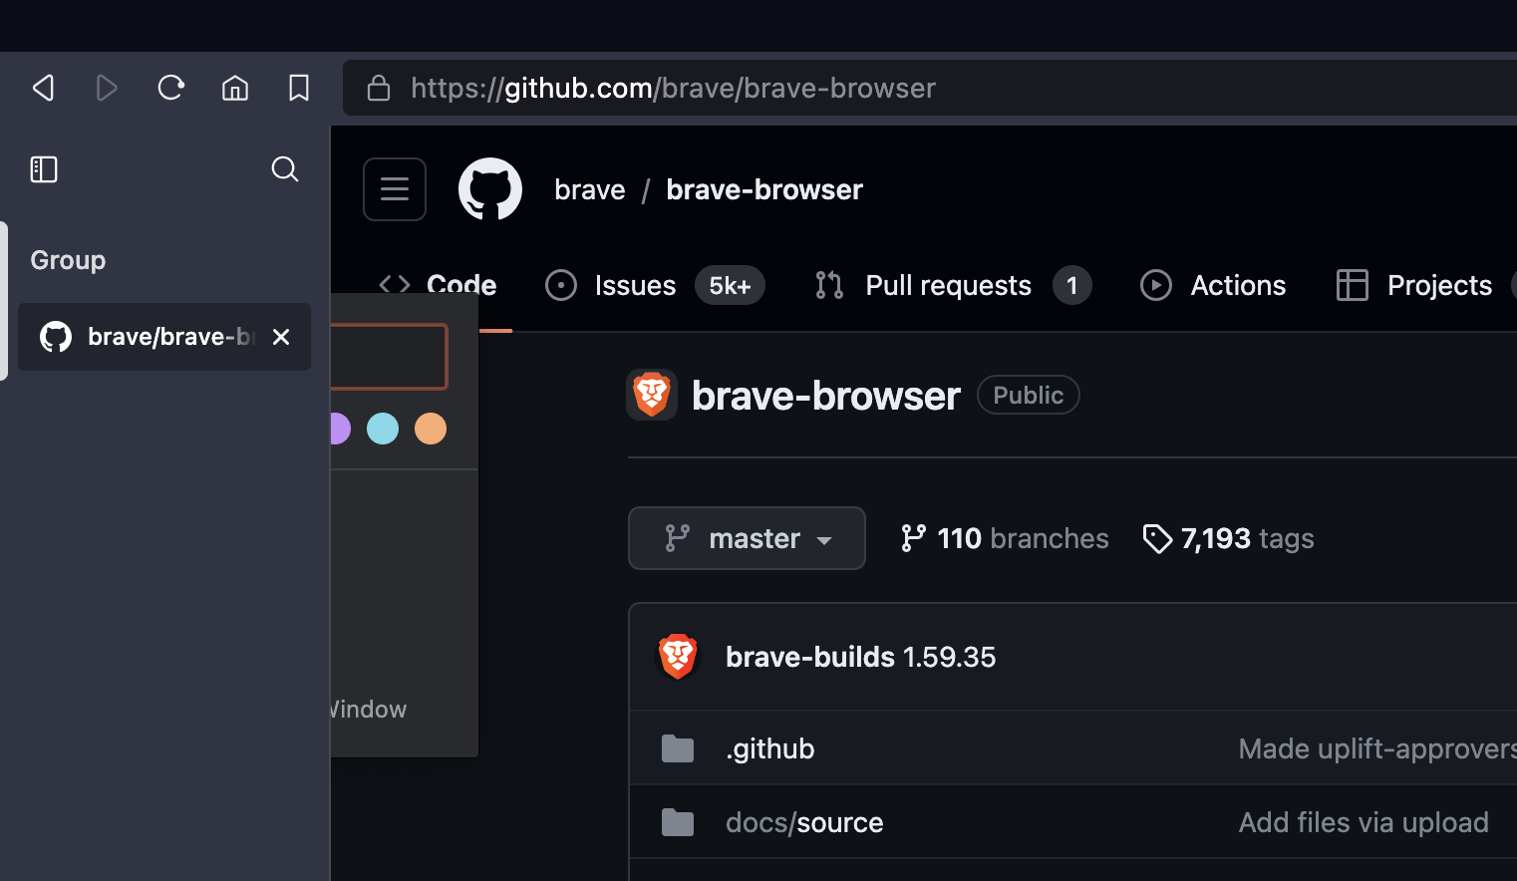Image resolution: width=1517 pixels, height=881 pixels.
Task: Open the Issues tab
Action: pos(634,285)
